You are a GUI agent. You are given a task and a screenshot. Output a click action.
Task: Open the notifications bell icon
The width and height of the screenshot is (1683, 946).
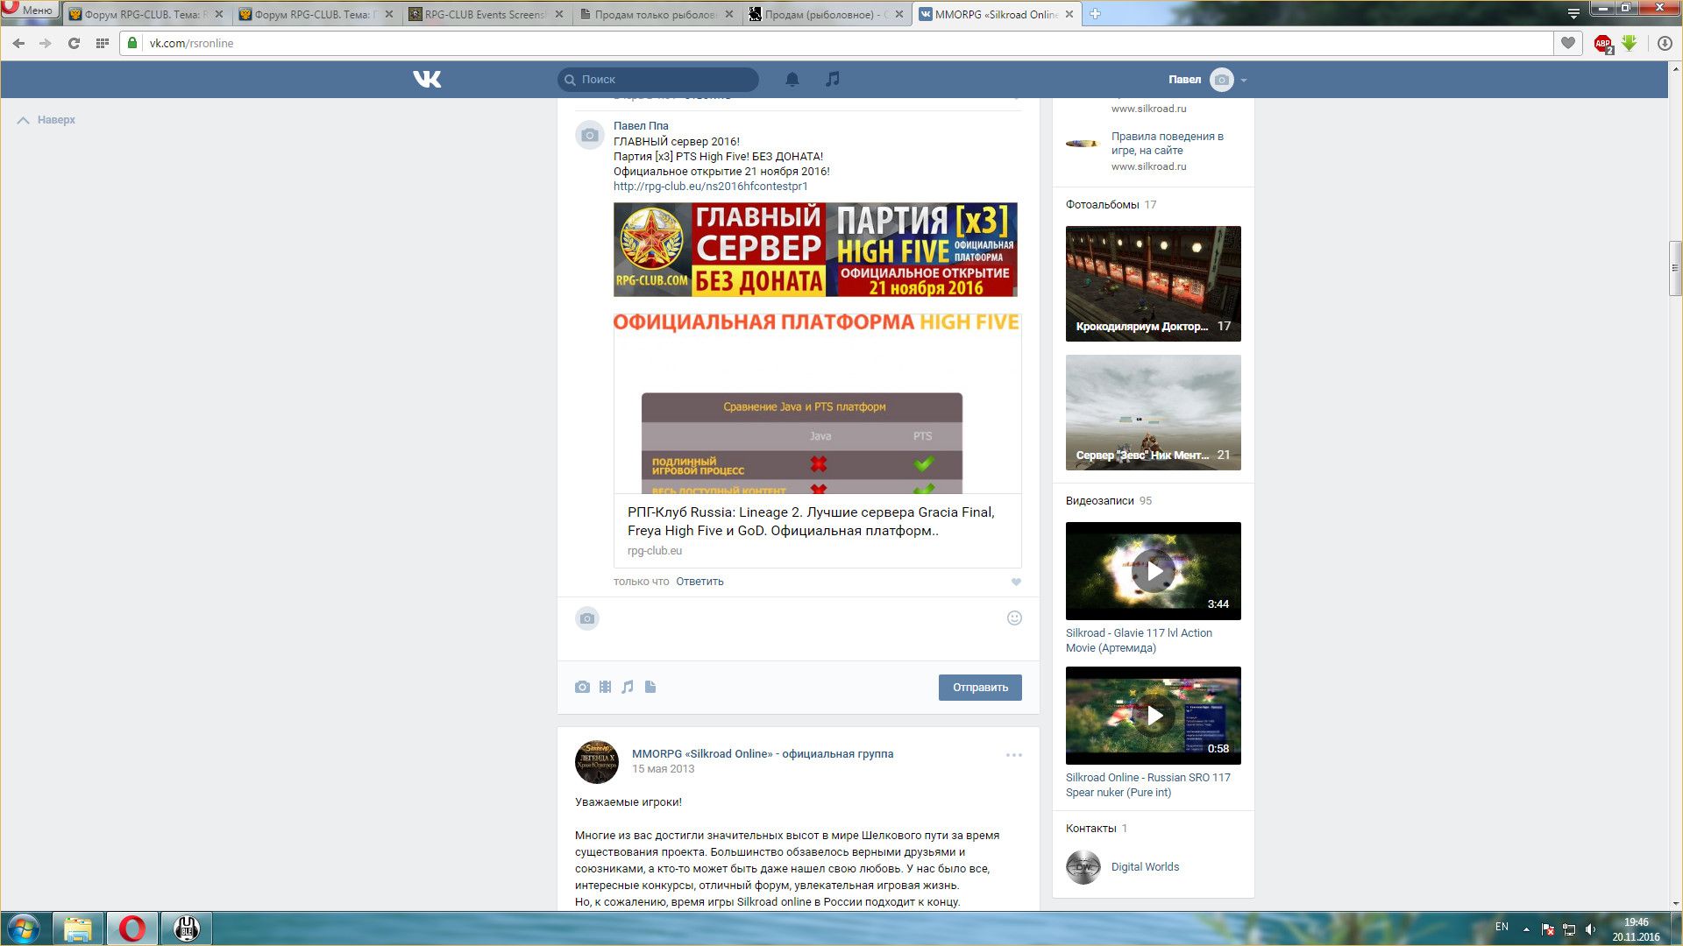(x=792, y=79)
